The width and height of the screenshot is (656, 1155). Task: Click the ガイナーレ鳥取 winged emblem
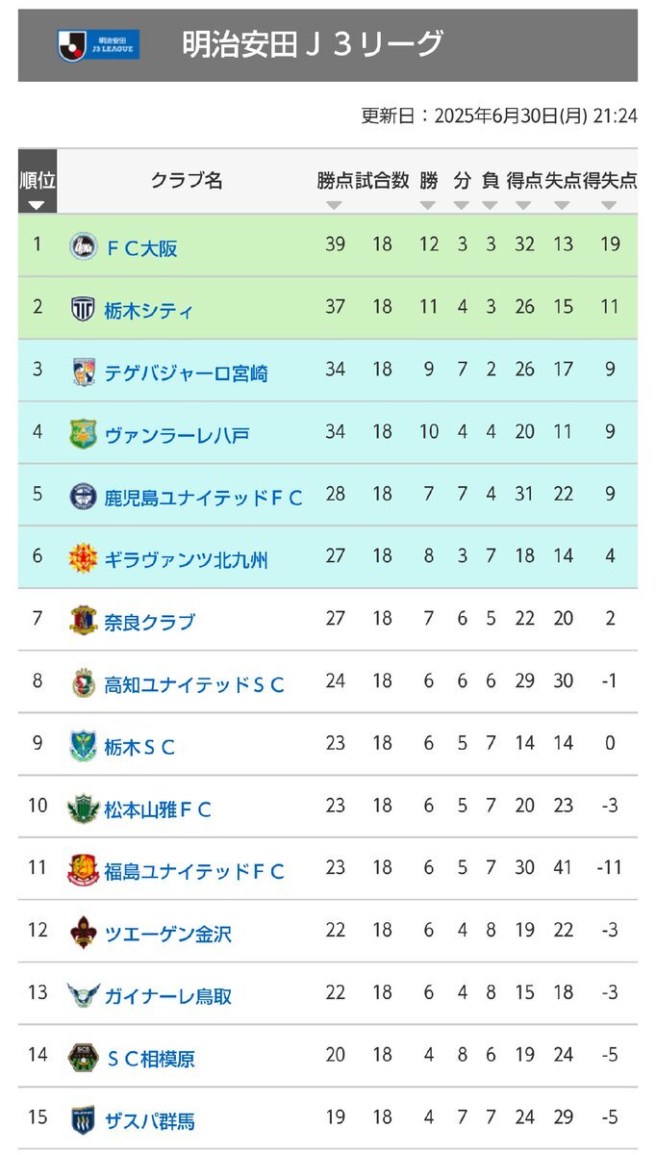click(x=84, y=995)
